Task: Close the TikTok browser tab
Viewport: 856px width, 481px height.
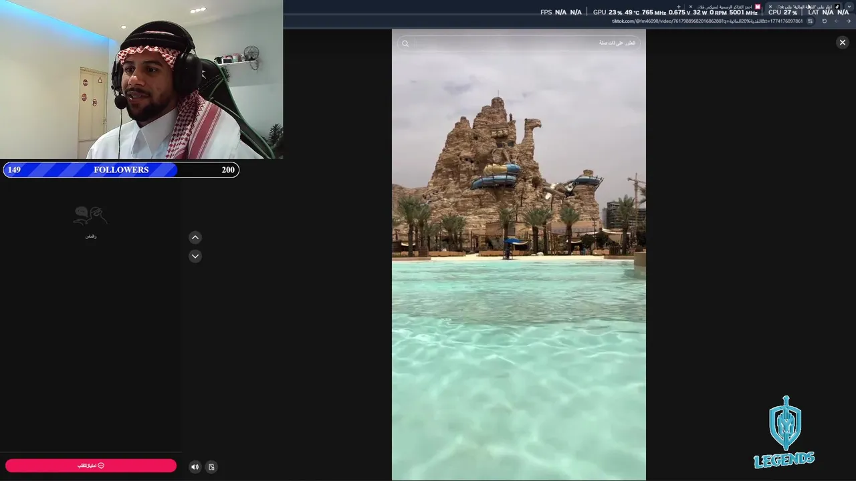Action: [x=770, y=7]
